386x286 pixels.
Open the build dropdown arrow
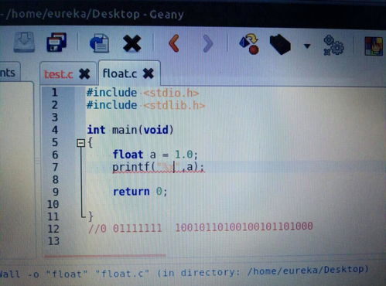click(x=307, y=46)
